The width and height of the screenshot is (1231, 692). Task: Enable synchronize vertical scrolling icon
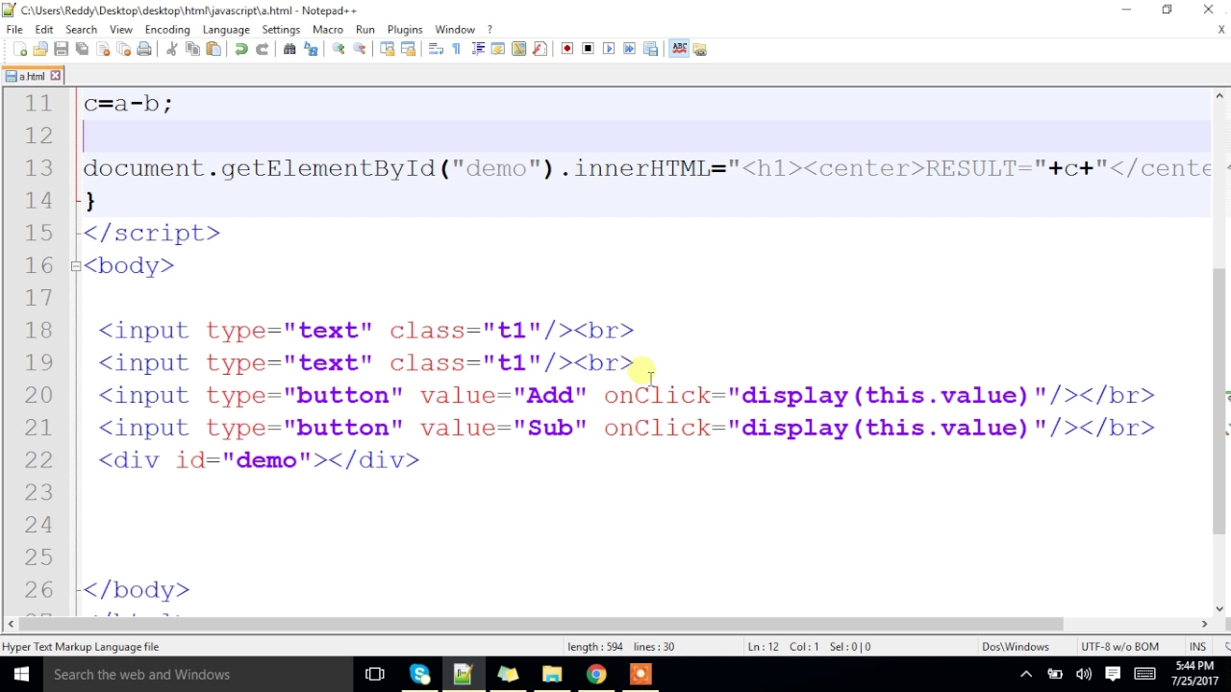(x=388, y=49)
